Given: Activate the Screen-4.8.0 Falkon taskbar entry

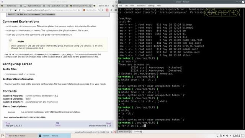Looking at the screenshot, I should coord(21,136).
